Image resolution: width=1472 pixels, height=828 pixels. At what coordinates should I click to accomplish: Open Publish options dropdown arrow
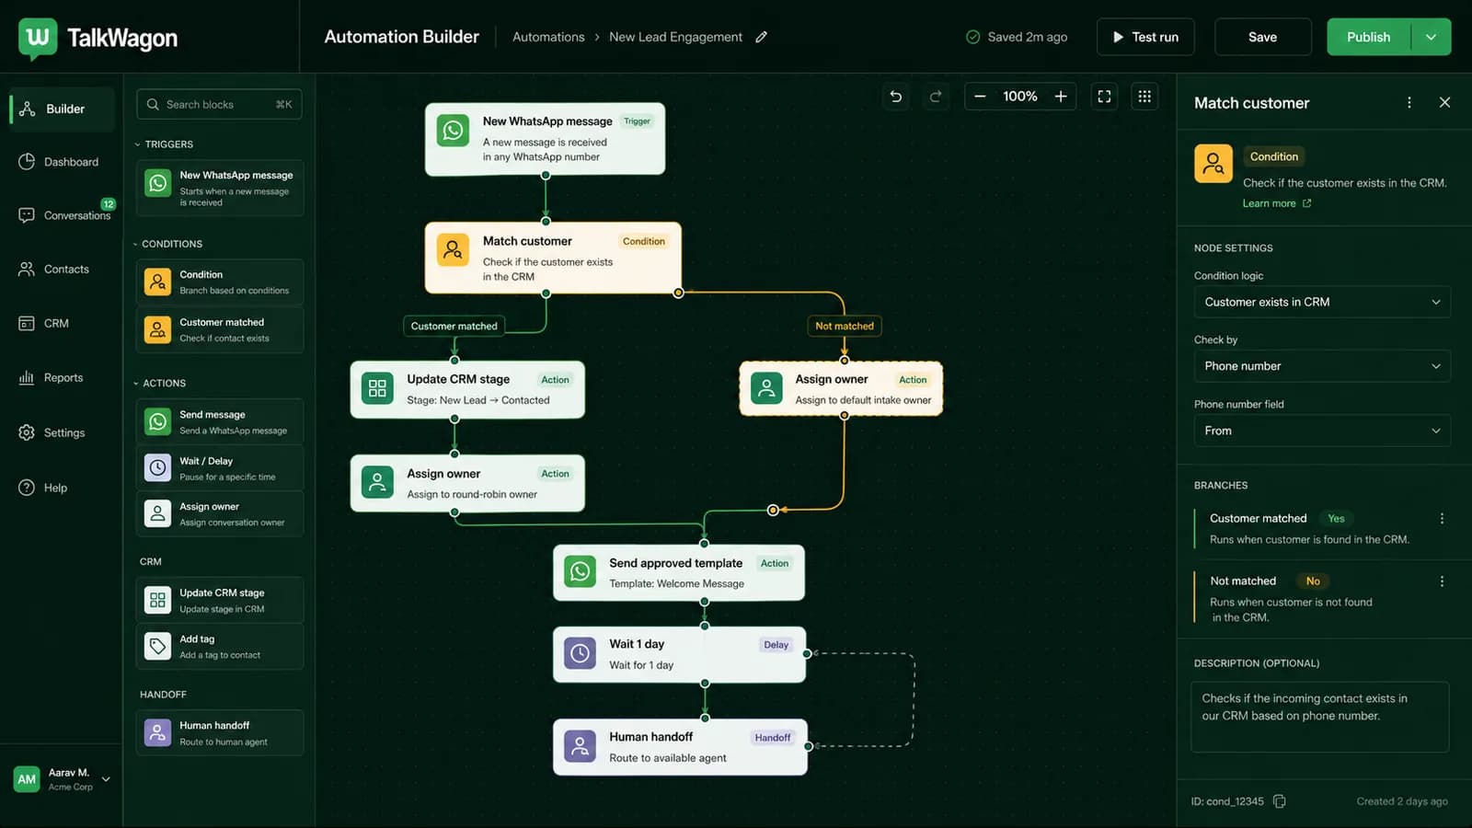tap(1431, 37)
